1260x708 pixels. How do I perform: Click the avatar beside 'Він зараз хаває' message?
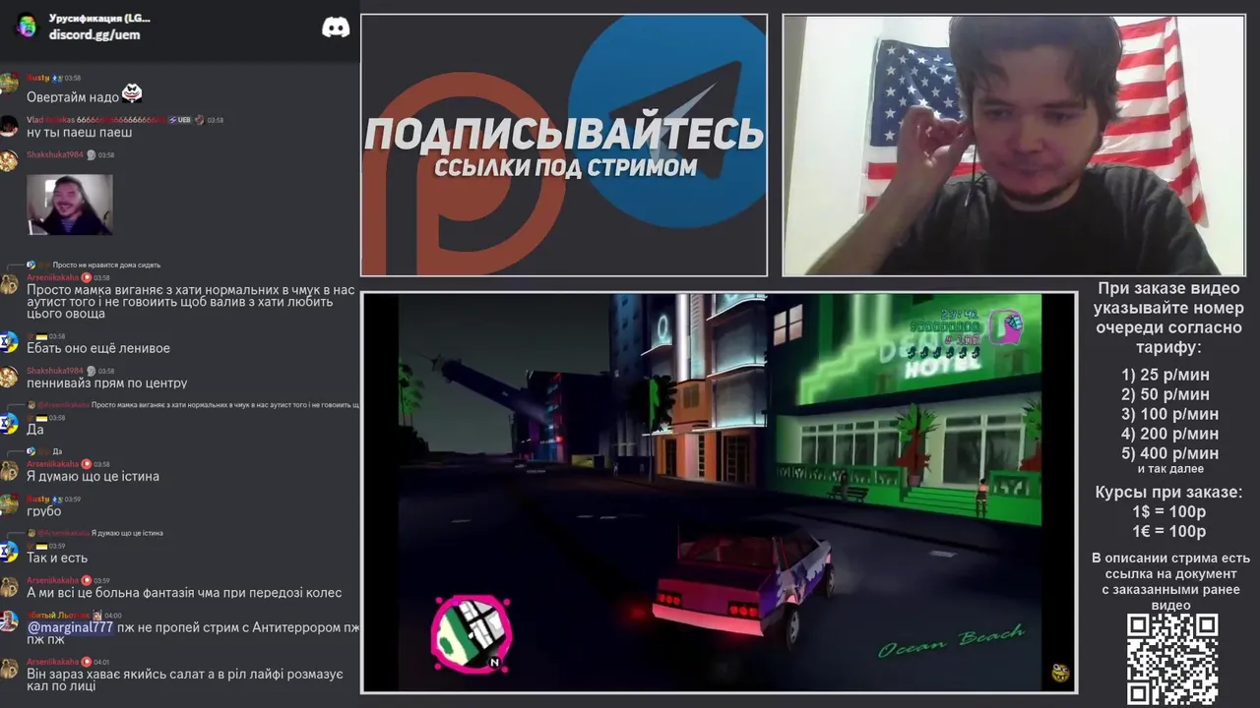coord(9,669)
